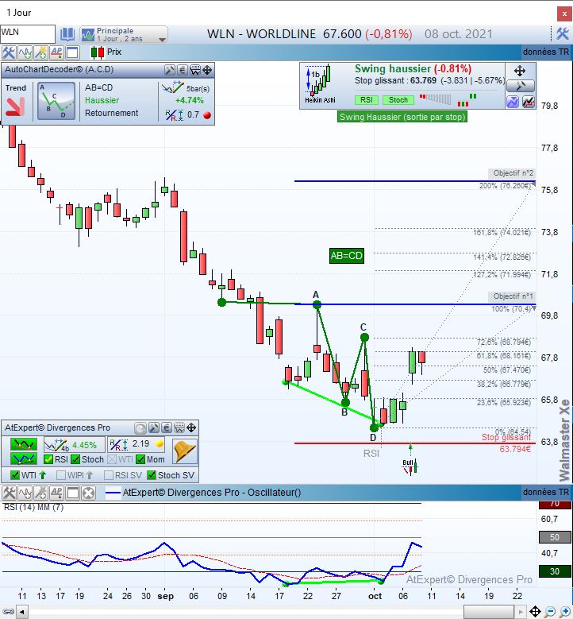This screenshot has width=573, height=619.
Task: Click bottom right pan arrows icon
Action: (535, 612)
